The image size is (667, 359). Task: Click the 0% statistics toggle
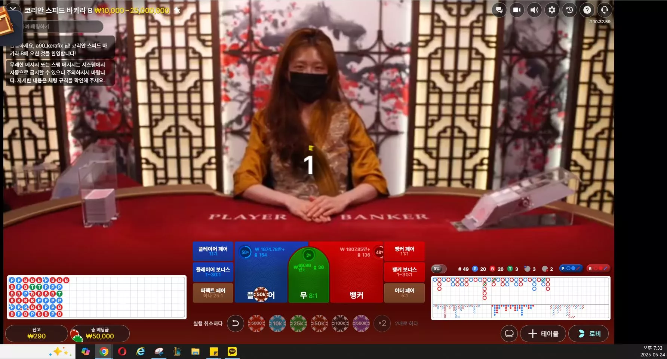point(439,269)
